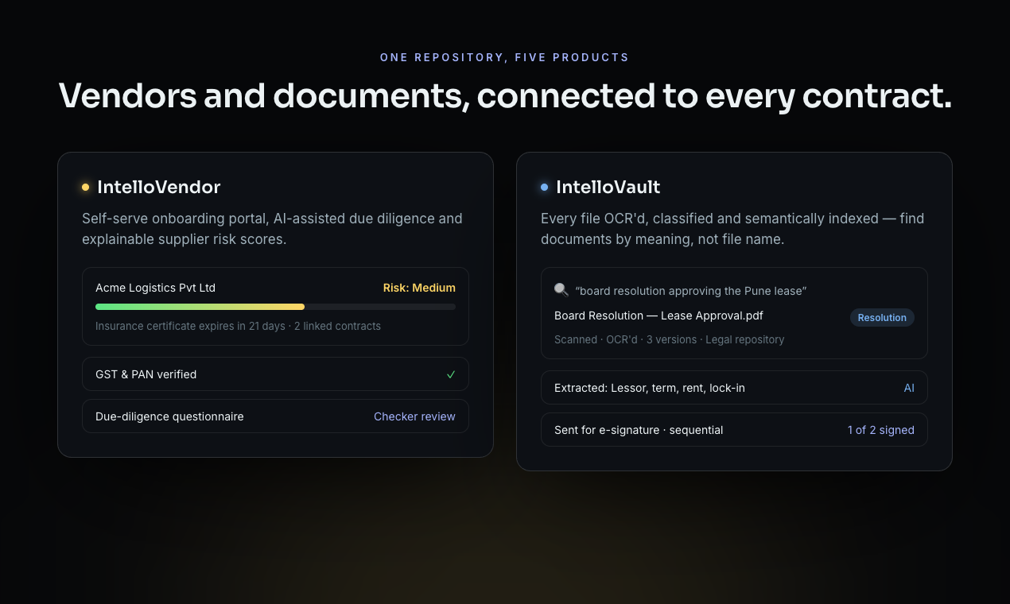Click the yellow dot next to IntelloVendor
Viewport: 1010px width, 604px height.
point(85,188)
